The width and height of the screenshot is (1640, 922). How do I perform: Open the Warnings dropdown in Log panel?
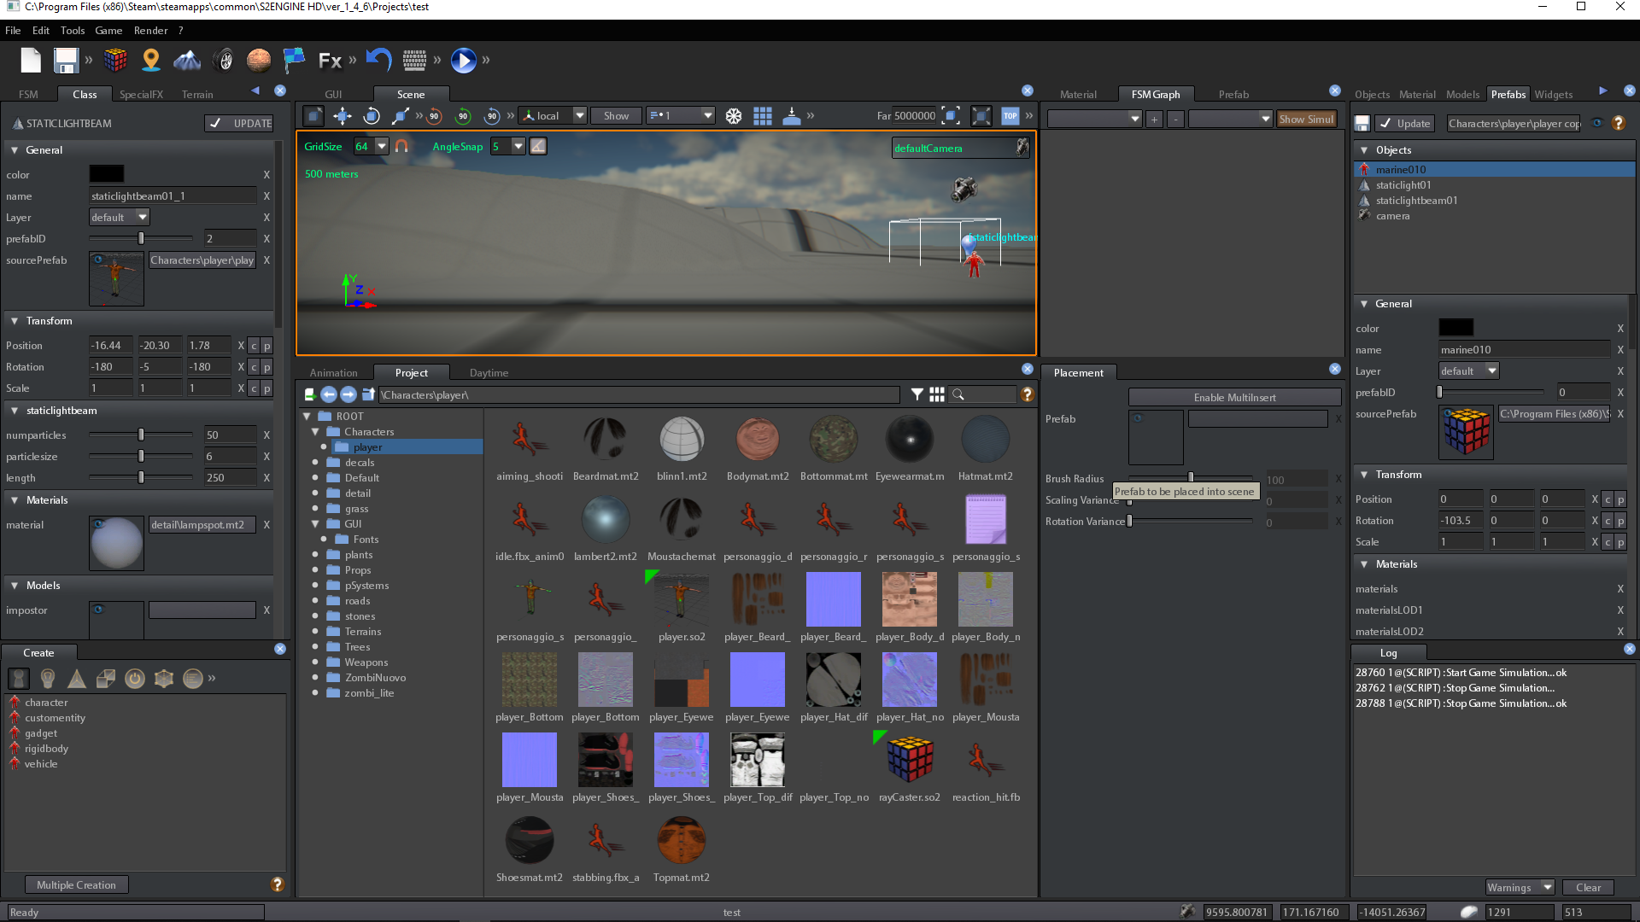pos(1520,888)
